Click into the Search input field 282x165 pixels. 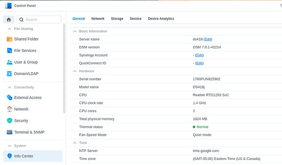coord(39,20)
